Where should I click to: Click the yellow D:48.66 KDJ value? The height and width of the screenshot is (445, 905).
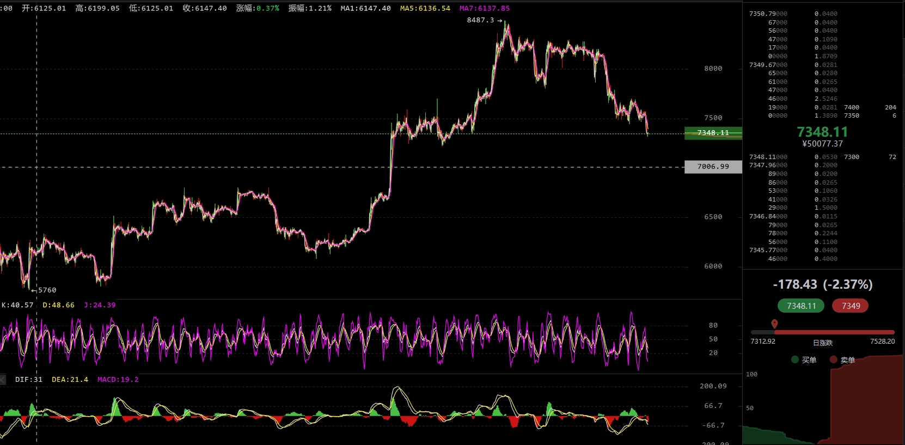coord(58,305)
